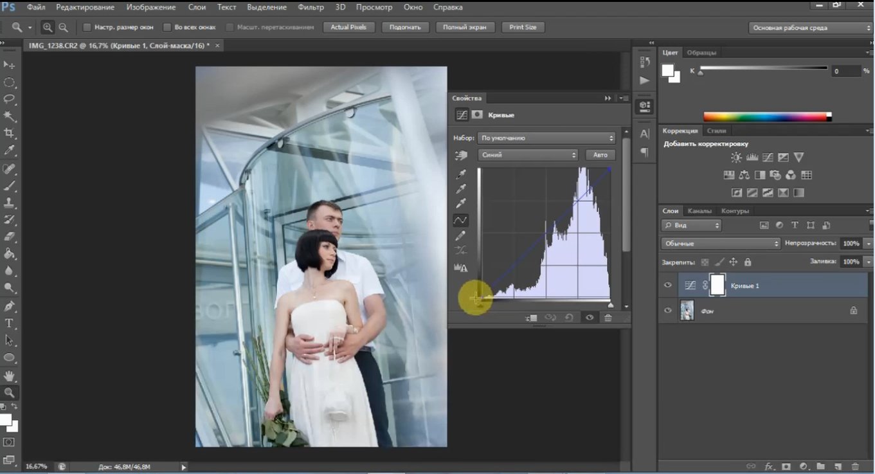875x474 pixels.
Task: Click the color spectrum ramp bar
Action: 765,117
